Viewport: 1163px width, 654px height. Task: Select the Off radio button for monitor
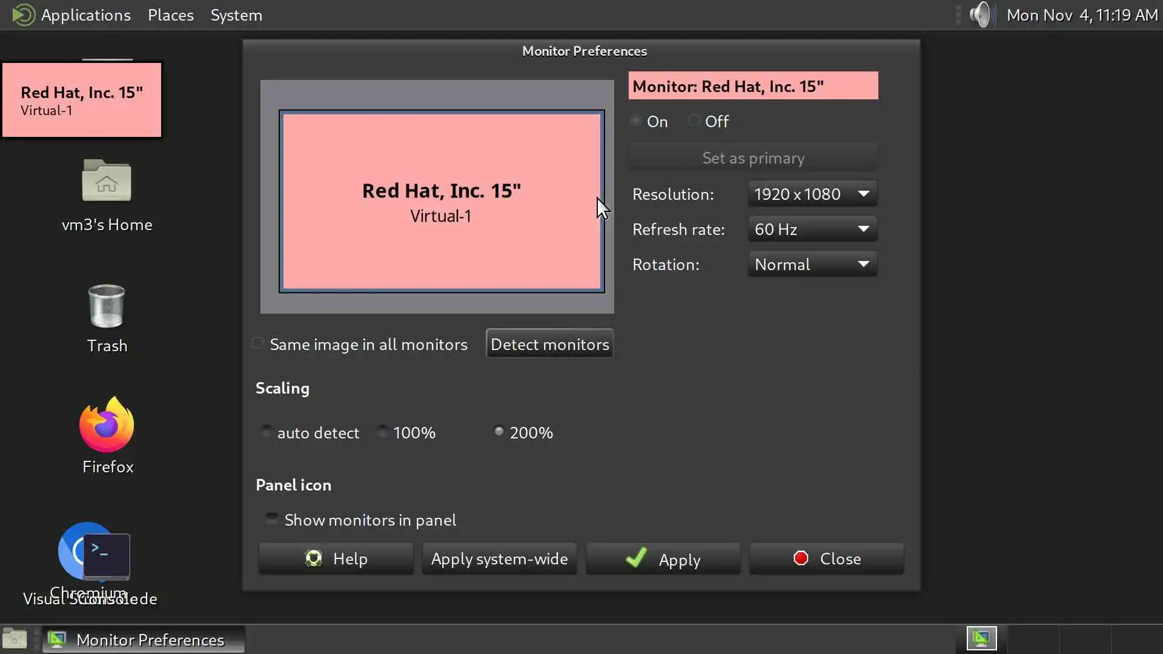[694, 121]
